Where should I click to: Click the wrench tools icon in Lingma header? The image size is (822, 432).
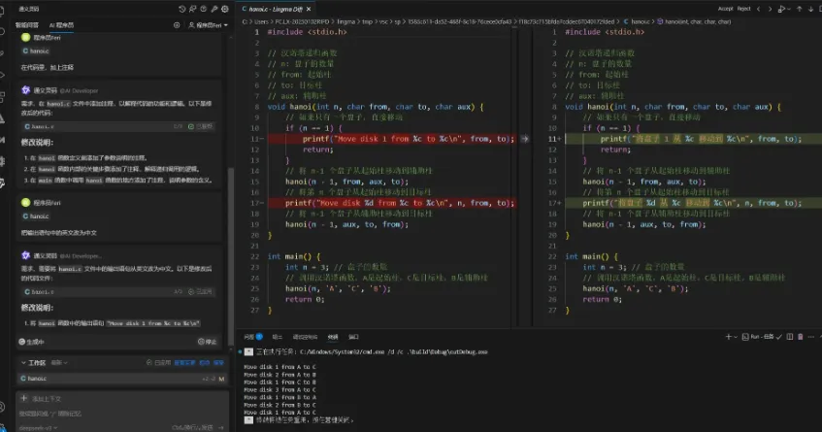pos(214,9)
